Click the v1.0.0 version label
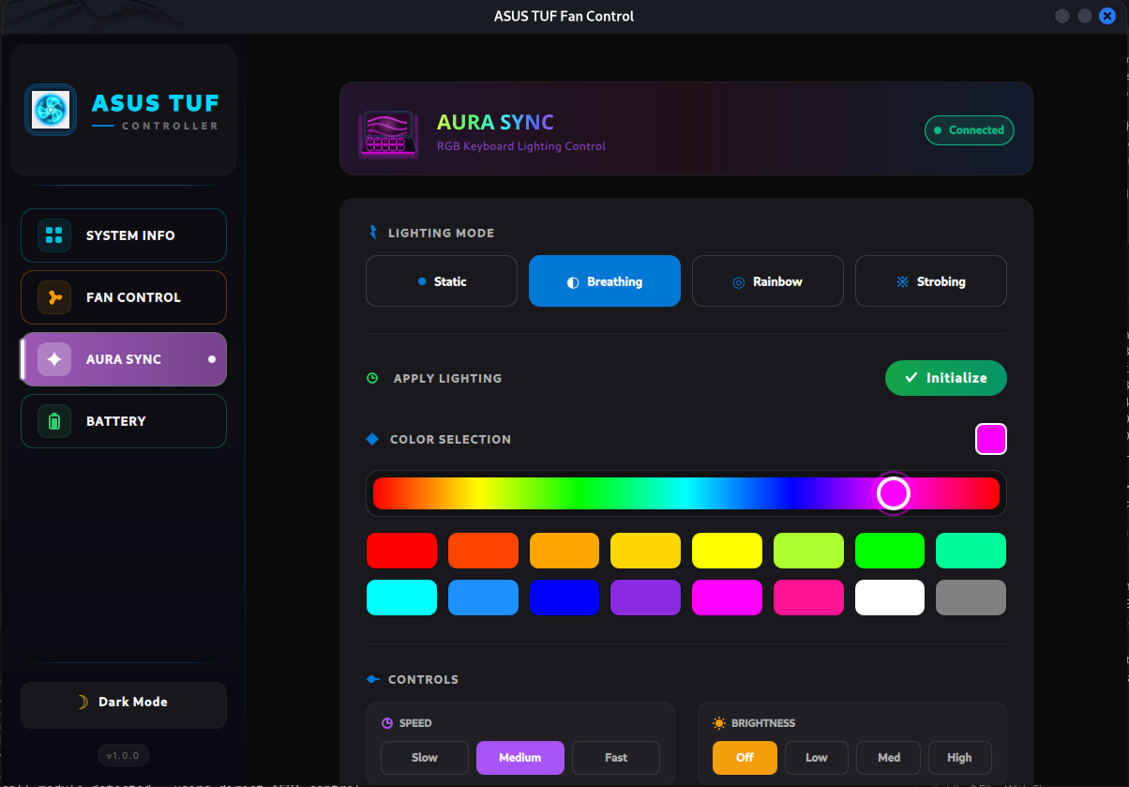This screenshot has height=787, width=1129. point(123,755)
